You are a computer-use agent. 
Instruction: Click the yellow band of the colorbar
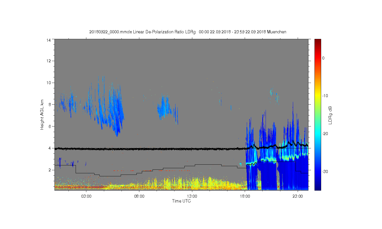click(318, 96)
